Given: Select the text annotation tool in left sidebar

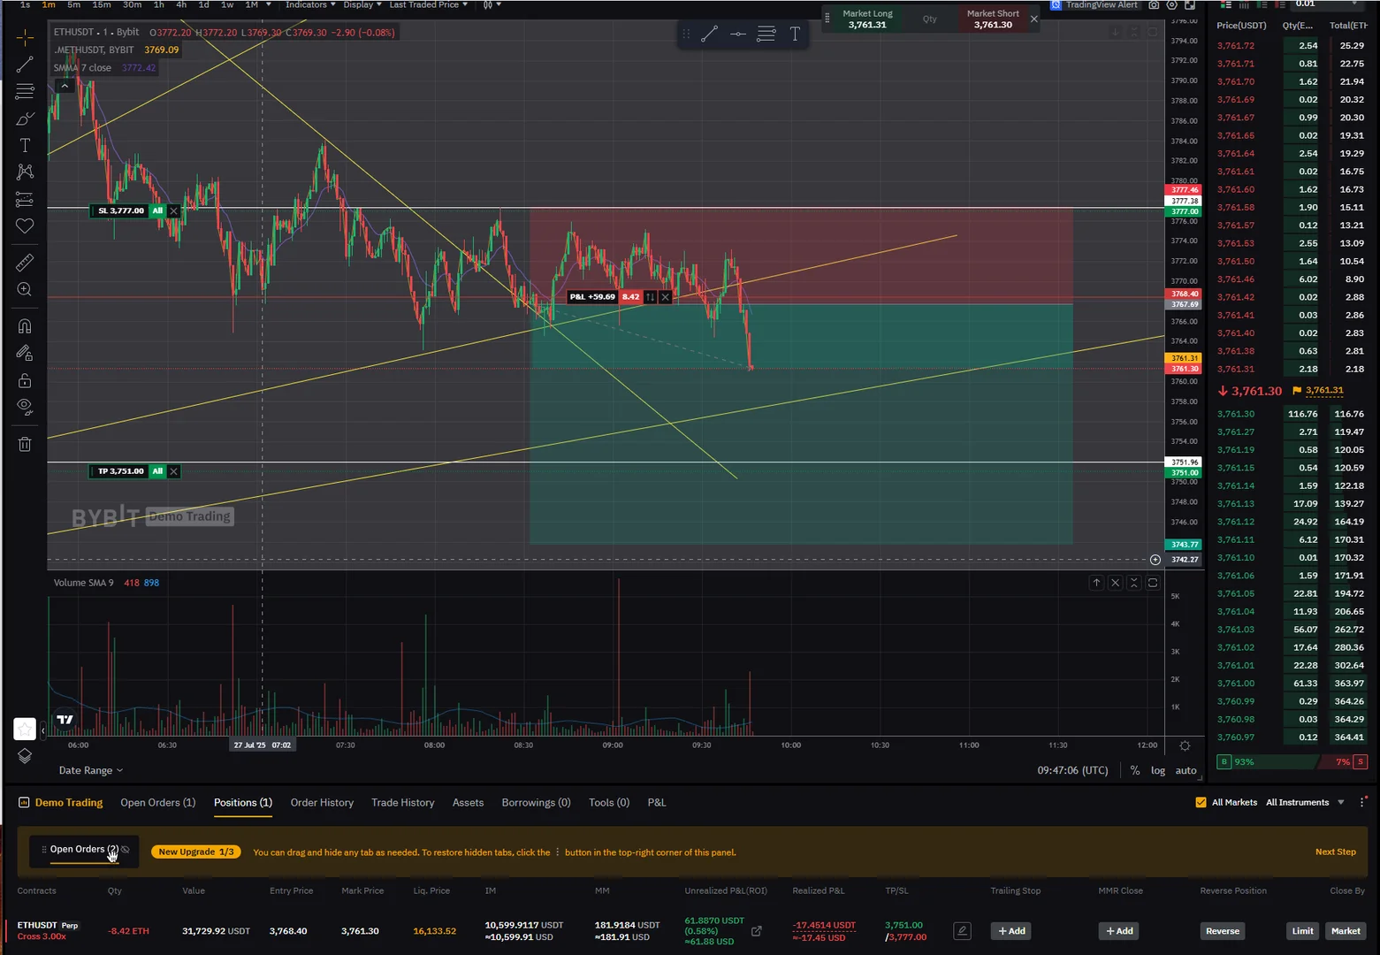Looking at the screenshot, I should point(25,145).
